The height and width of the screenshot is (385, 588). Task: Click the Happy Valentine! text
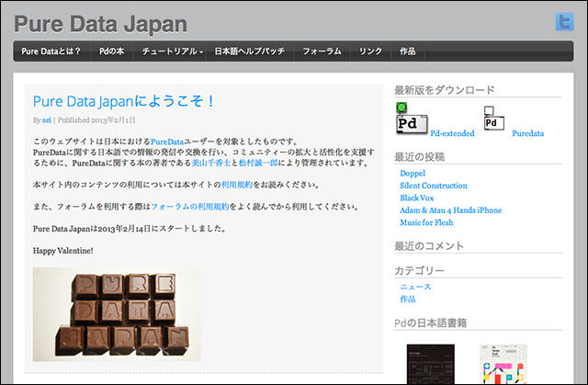pyautogui.click(x=63, y=251)
